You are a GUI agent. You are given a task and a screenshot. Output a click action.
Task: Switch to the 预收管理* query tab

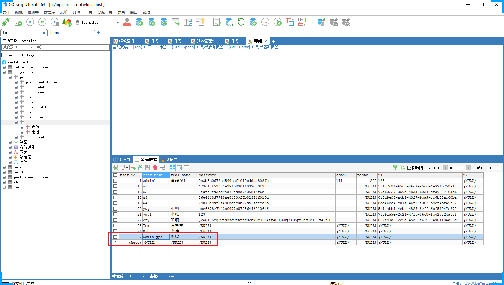point(203,41)
